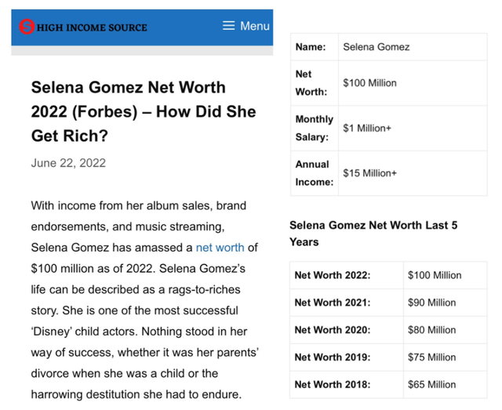Viewport: 502px width, 410px height.
Task: Select the "Selena Gomez" name value cell
Action: (376, 47)
